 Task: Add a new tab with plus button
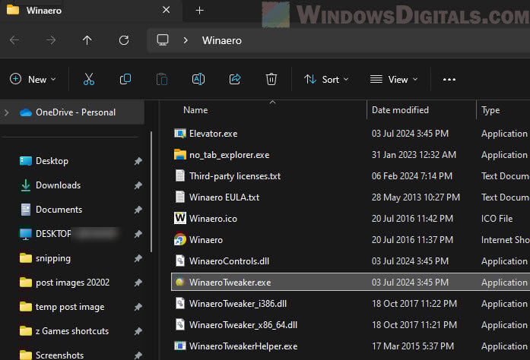tap(200, 11)
